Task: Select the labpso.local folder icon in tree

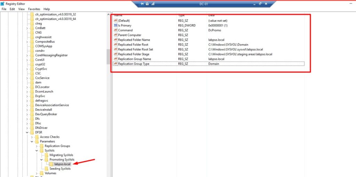Action: pos(51,164)
